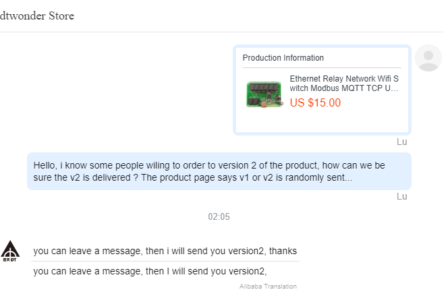Click the Alibaba Translation label
This screenshot has height=298, width=448.
(x=268, y=287)
